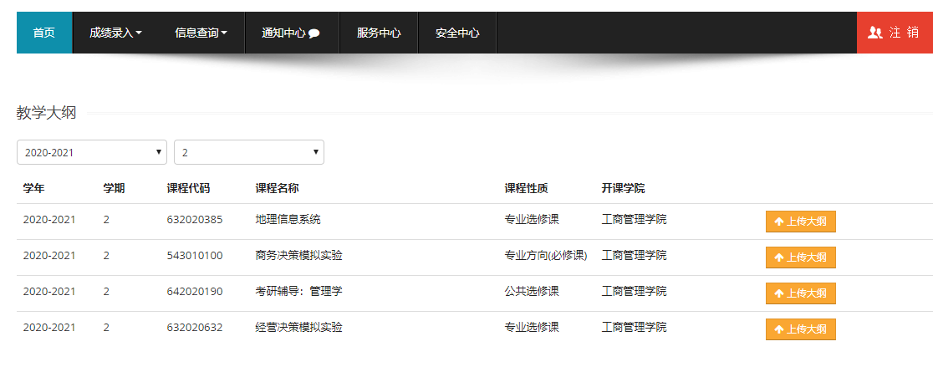Click the 教学大纲 page heading

pyautogui.click(x=46, y=113)
